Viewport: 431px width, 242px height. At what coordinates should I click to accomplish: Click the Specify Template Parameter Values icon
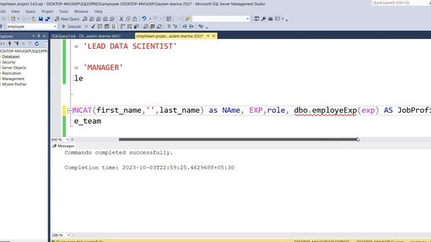(x=201, y=27)
